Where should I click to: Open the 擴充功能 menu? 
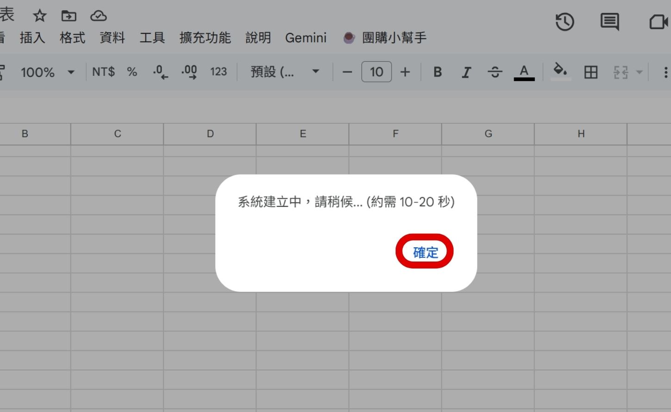click(205, 38)
